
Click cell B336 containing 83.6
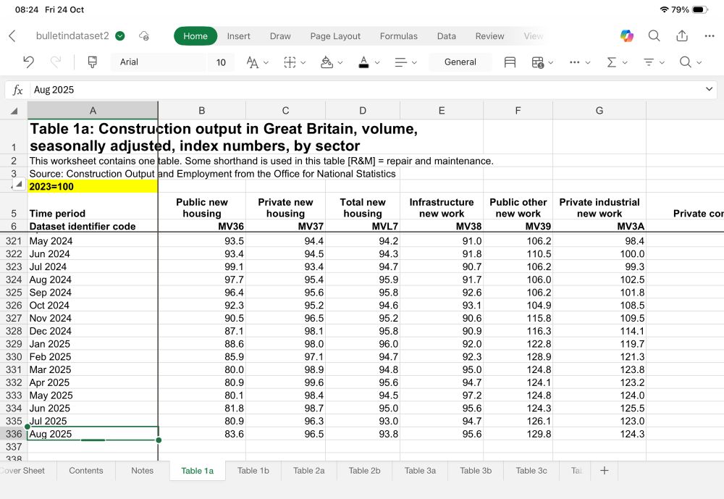pos(201,433)
